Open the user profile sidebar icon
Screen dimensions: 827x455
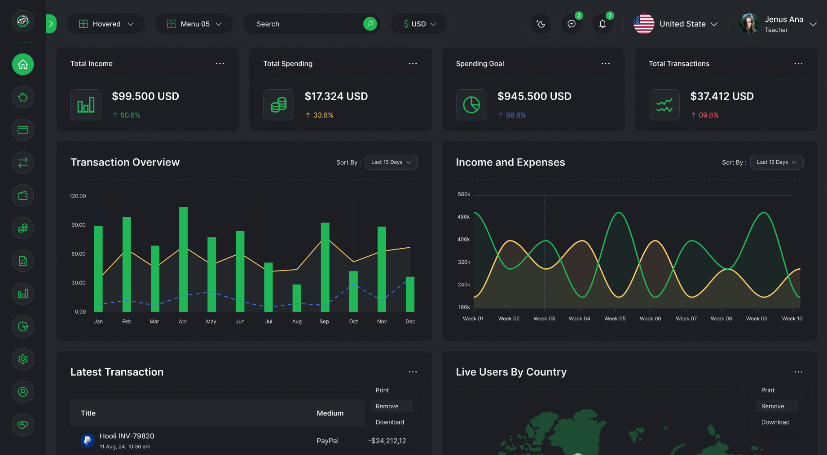point(23,392)
